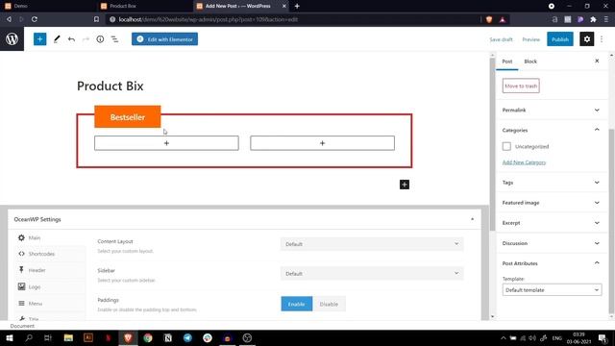Expand the Tags panel
Image resolution: width=615 pixels, height=346 pixels.
click(x=552, y=183)
